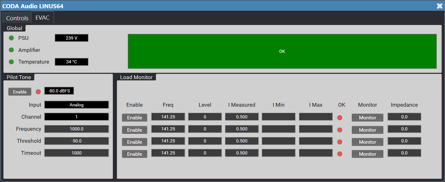Click Monitor button in second row
The height and width of the screenshot is (182, 445).
(368, 130)
